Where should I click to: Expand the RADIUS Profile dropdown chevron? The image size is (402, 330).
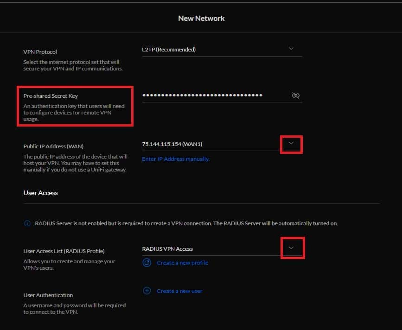point(291,248)
